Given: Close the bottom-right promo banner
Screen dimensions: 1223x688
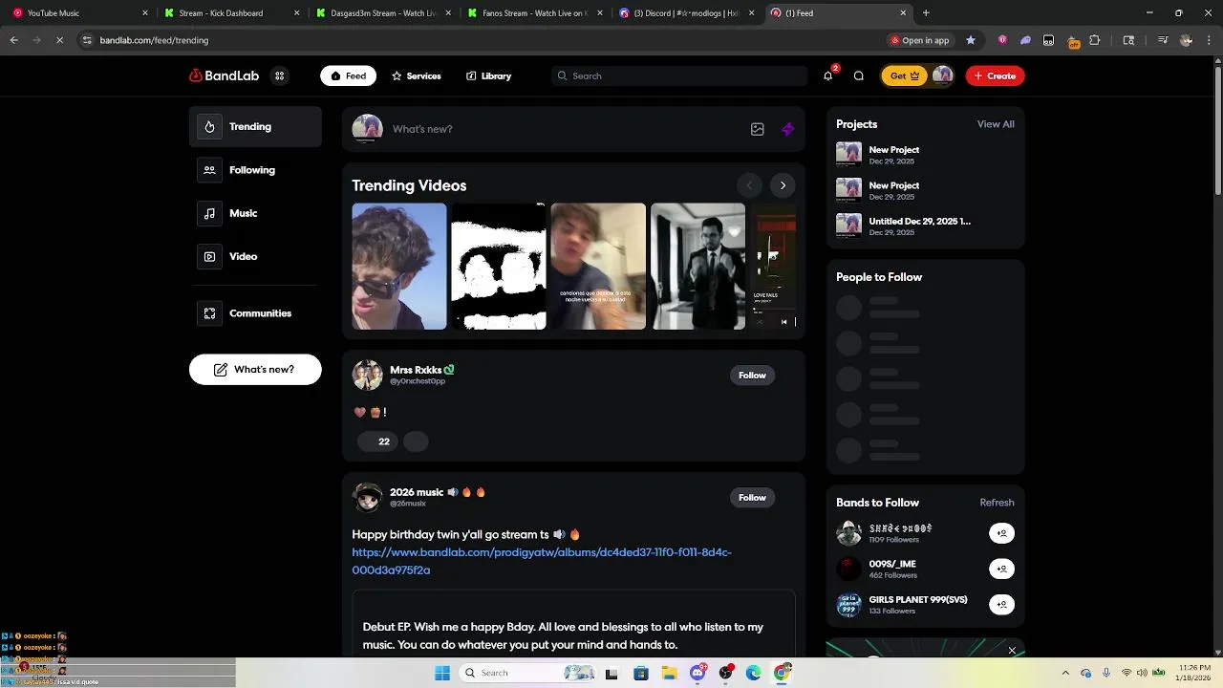Looking at the screenshot, I should [1012, 651].
